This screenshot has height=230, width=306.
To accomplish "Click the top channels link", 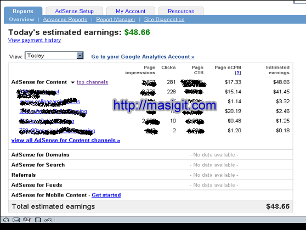I will pyautogui.click(x=92, y=82).
